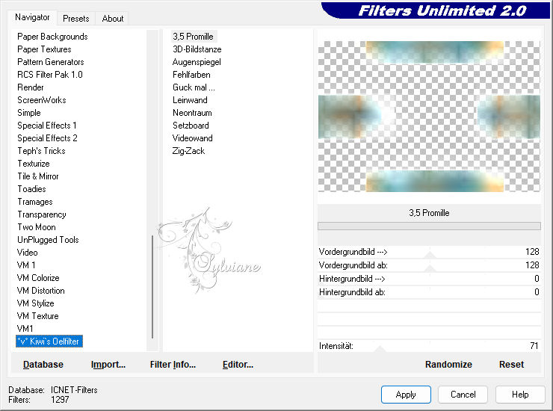The height and width of the screenshot is (411, 553).
Task: Select the Texturize category
Action: click(x=34, y=164)
